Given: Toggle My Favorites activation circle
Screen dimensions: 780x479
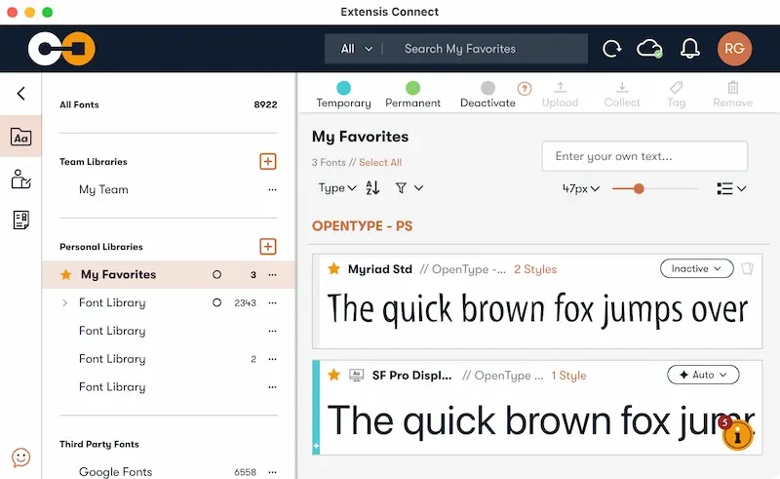Looking at the screenshot, I should [x=216, y=274].
